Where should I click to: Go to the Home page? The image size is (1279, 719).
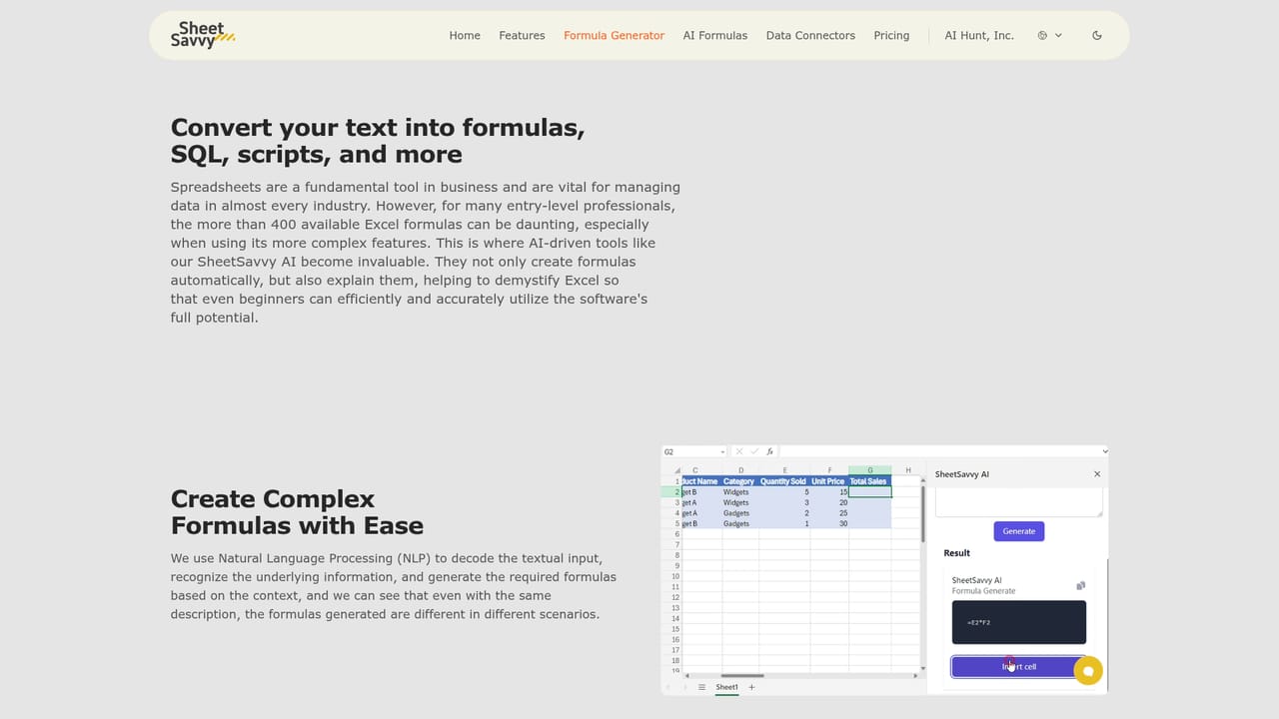(x=465, y=35)
